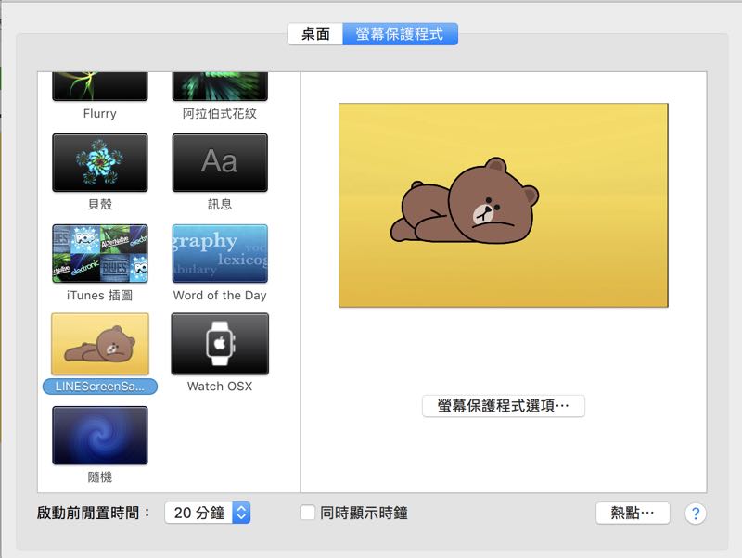This screenshot has height=558, width=742.
Task: Select the LINE bear screen saver thumbnail
Action: coord(99,344)
